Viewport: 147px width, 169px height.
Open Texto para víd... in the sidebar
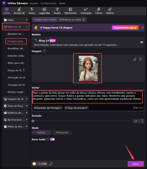pyautogui.click(x=16, y=63)
